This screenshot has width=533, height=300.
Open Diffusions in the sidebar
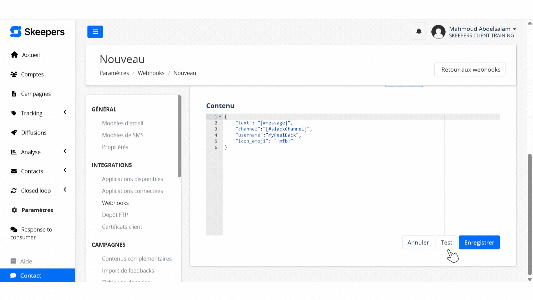tap(34, 133)
